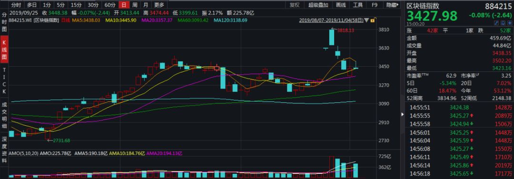Choose the 30分 period tab

[93, 5]
